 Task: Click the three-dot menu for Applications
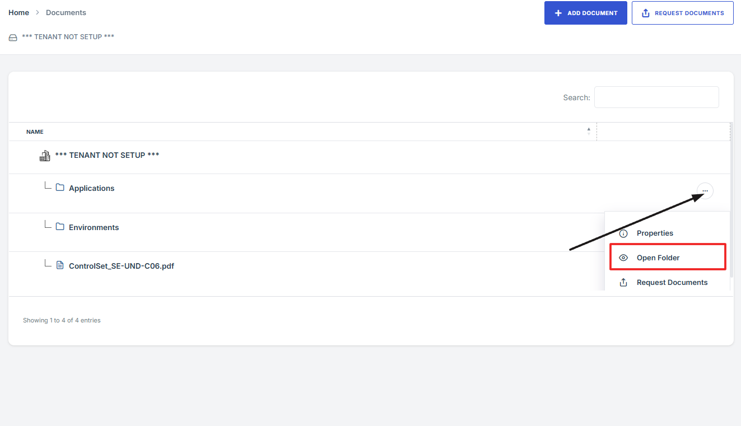click(705, 191)
